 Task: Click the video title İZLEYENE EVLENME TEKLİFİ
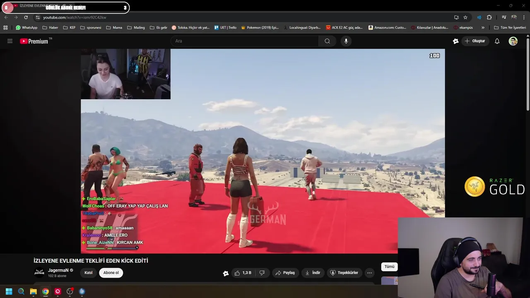click(x=91, y=261)
